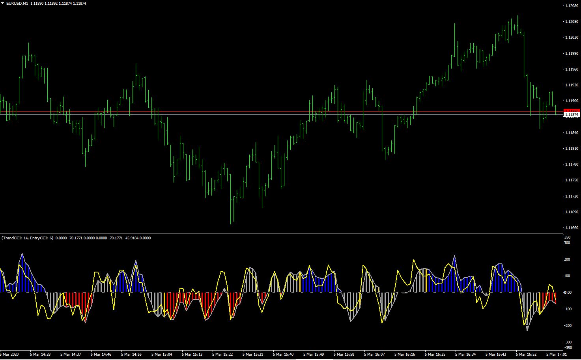Screen dimensions: 581x360
Task: Click the 0.00 level on indicator scale
Action: (x=568, y=292)
